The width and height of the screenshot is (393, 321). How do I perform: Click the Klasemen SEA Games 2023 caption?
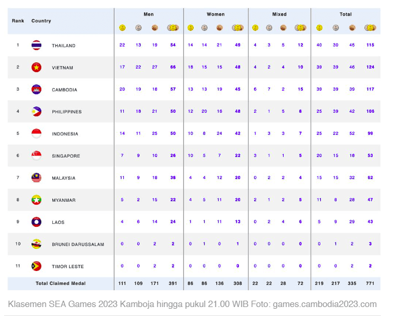point(192,304)
